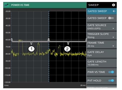
Task: Click the 5G analyzer icon in title bar
Action: click(x=7, y=5)
